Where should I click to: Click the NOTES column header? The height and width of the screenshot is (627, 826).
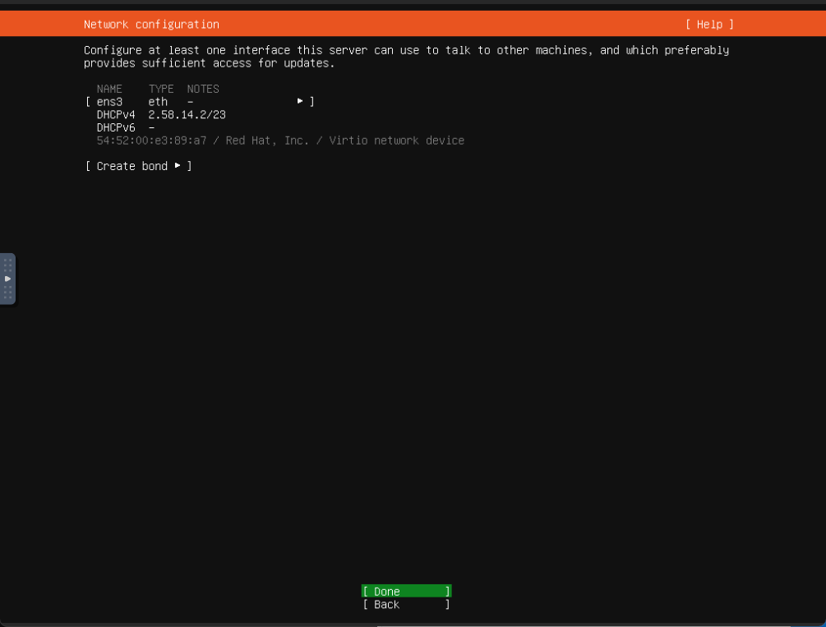[203, 89]
